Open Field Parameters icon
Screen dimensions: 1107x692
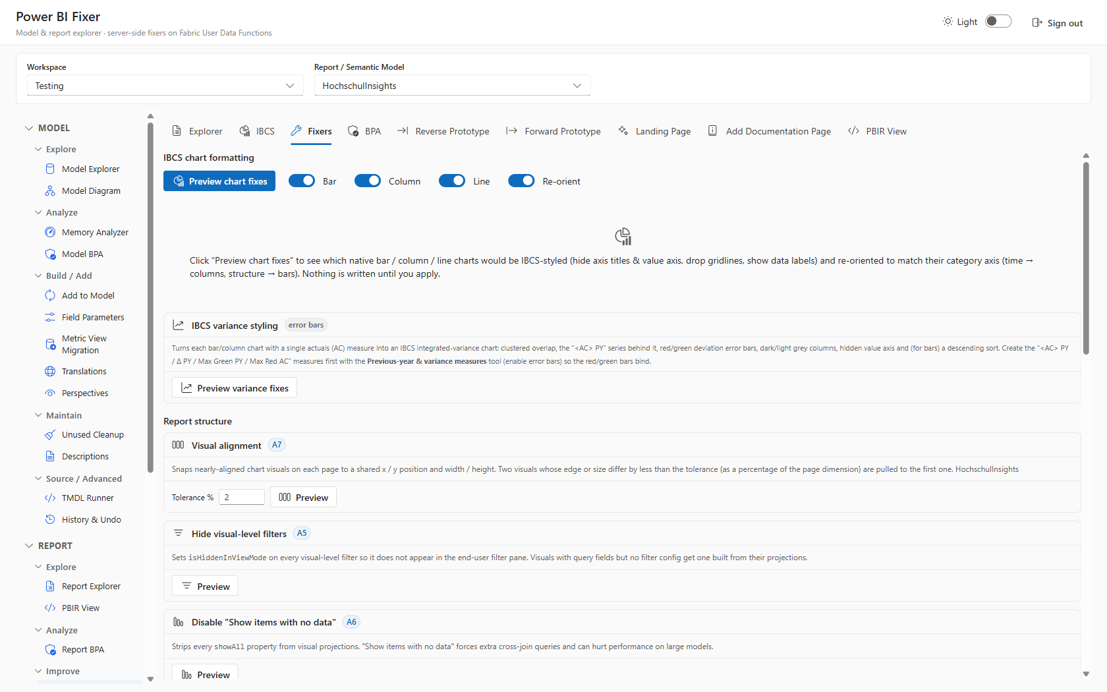(50, 317)
